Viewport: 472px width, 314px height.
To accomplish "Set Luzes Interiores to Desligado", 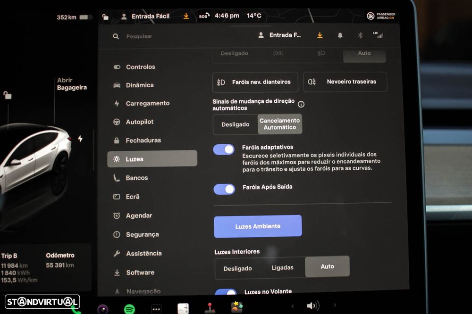I will (x=237, y=269).
